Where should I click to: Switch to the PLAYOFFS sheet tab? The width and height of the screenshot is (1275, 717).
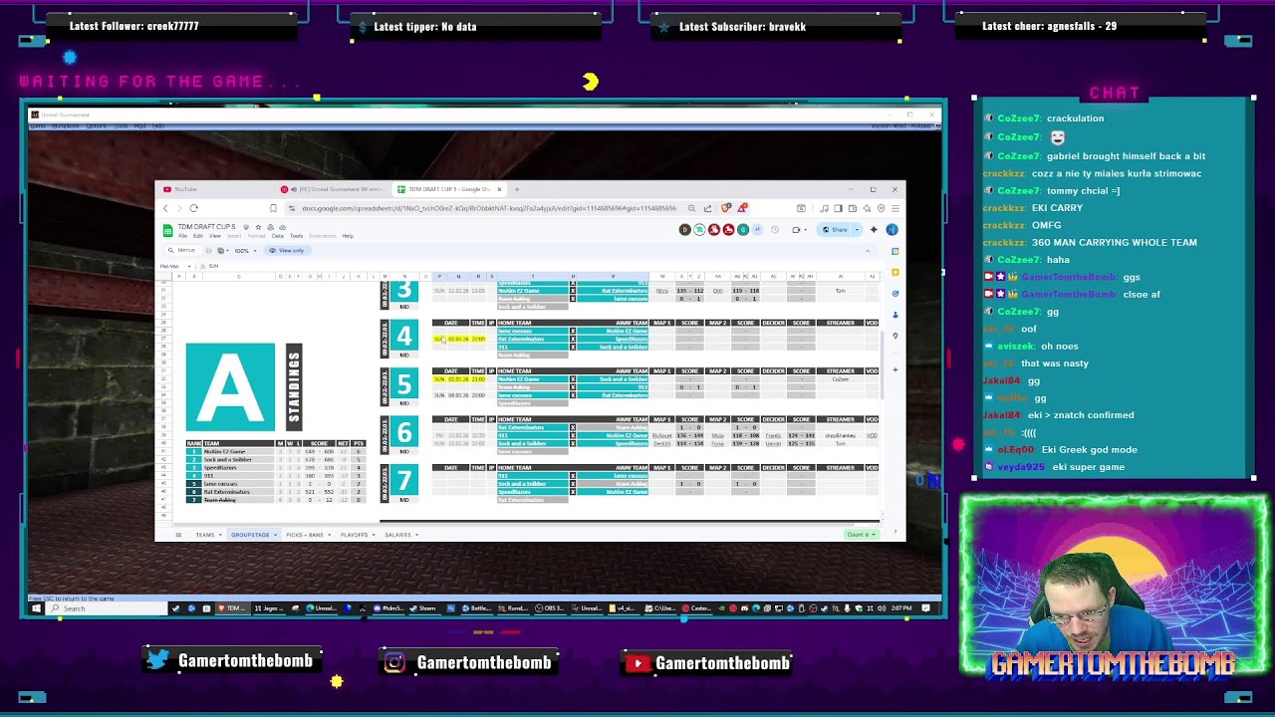click(x=354, y=535)
